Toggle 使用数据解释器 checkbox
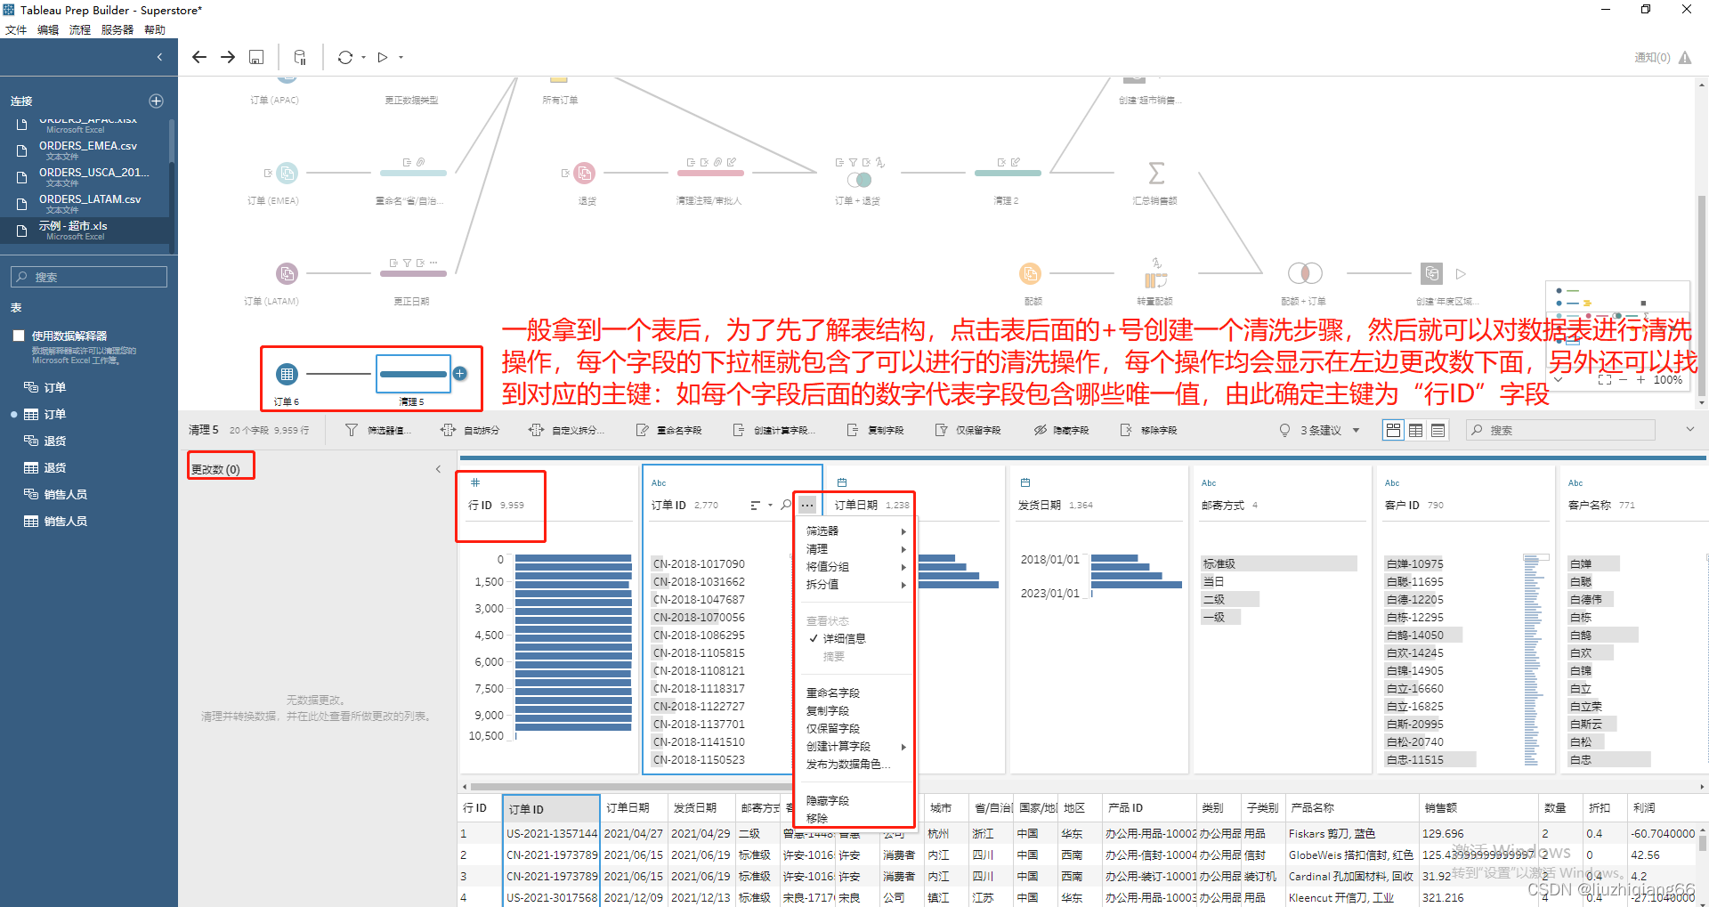Viewport: 1709px width, 907px height. pyautogui.click(x=19, y=336)
